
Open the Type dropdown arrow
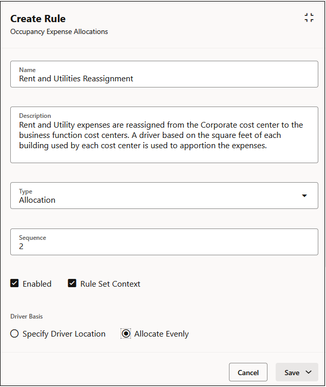[x=304, y=196]
